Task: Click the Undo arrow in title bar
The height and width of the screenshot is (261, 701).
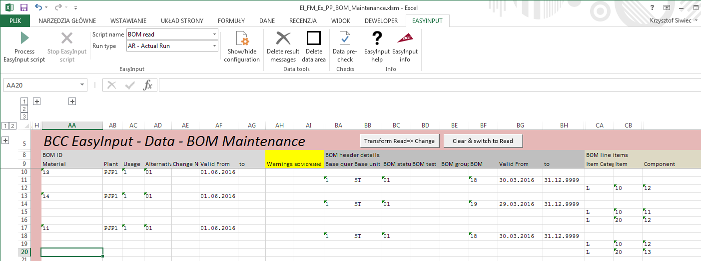Action: (x=38, y=8)
